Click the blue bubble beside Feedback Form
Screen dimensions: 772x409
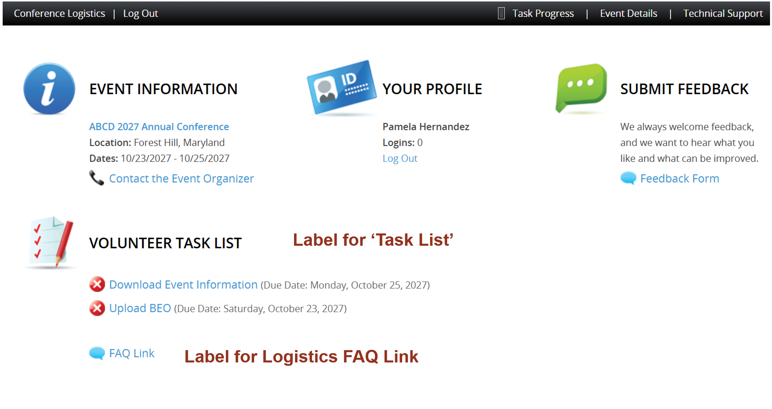click(x=628, y=178)
